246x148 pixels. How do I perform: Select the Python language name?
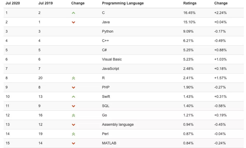coord(107,31)
